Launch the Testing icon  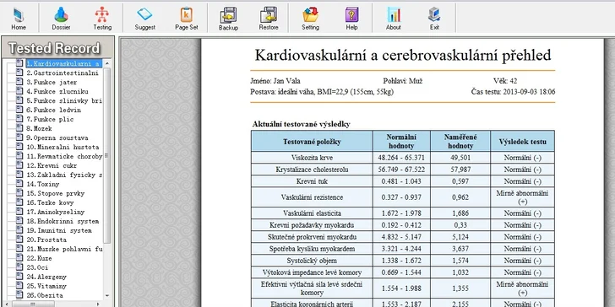click(102, 19)
